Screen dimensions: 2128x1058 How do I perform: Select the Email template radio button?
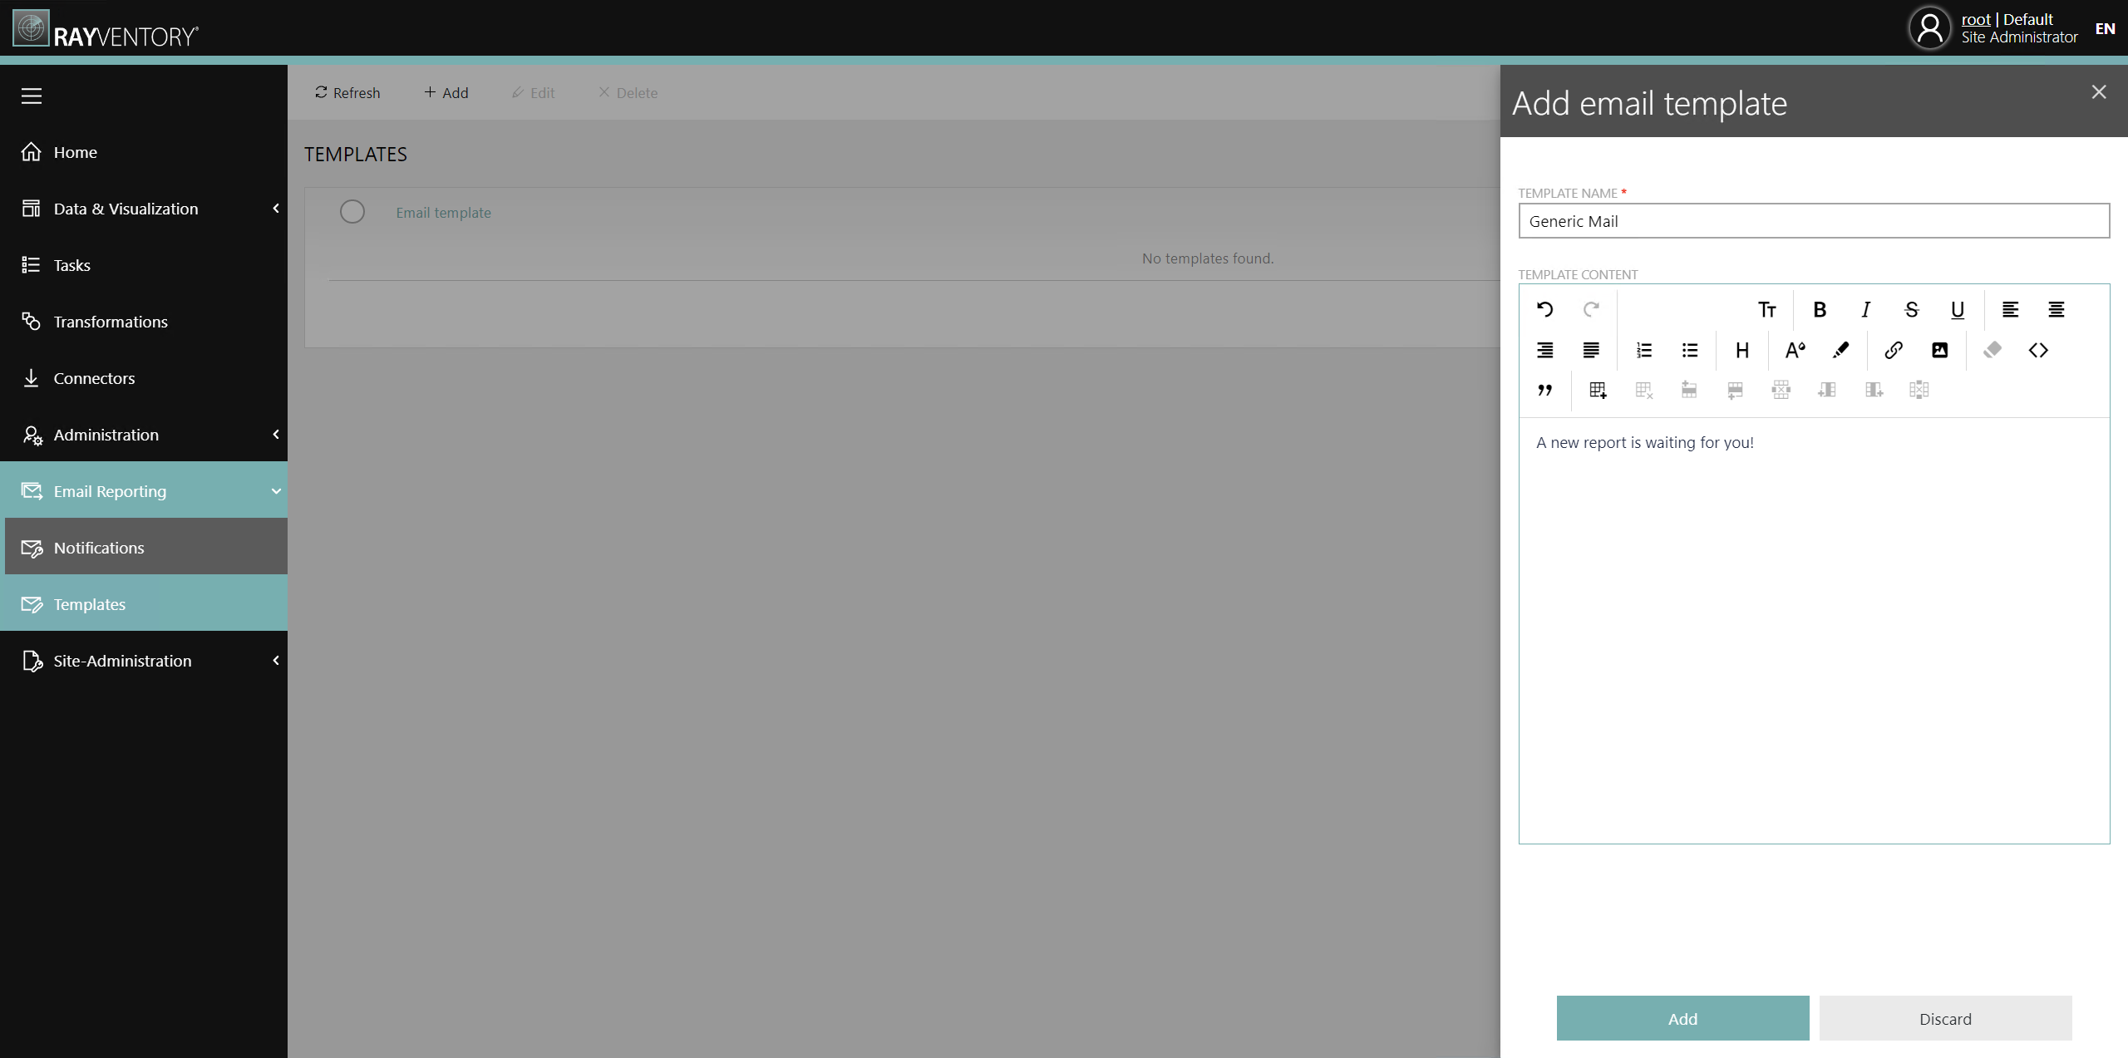click(x=352, y=210)
